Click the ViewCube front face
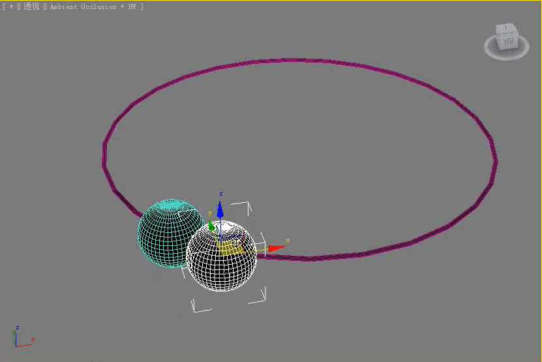The width and height of the screenshot is (542, 362). [x=508, y=41]
